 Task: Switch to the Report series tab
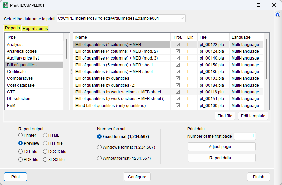[x=35, y=29]
